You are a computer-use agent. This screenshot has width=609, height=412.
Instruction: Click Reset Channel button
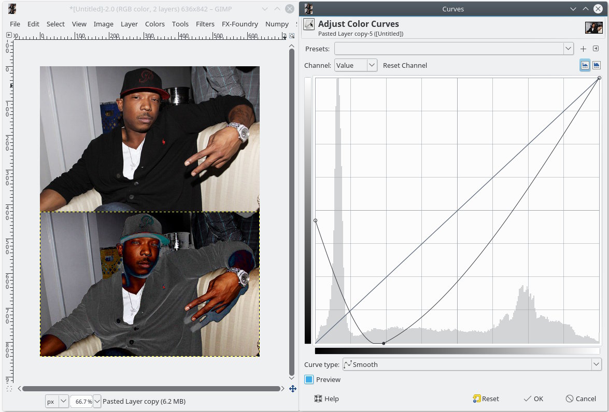(405, 65)
